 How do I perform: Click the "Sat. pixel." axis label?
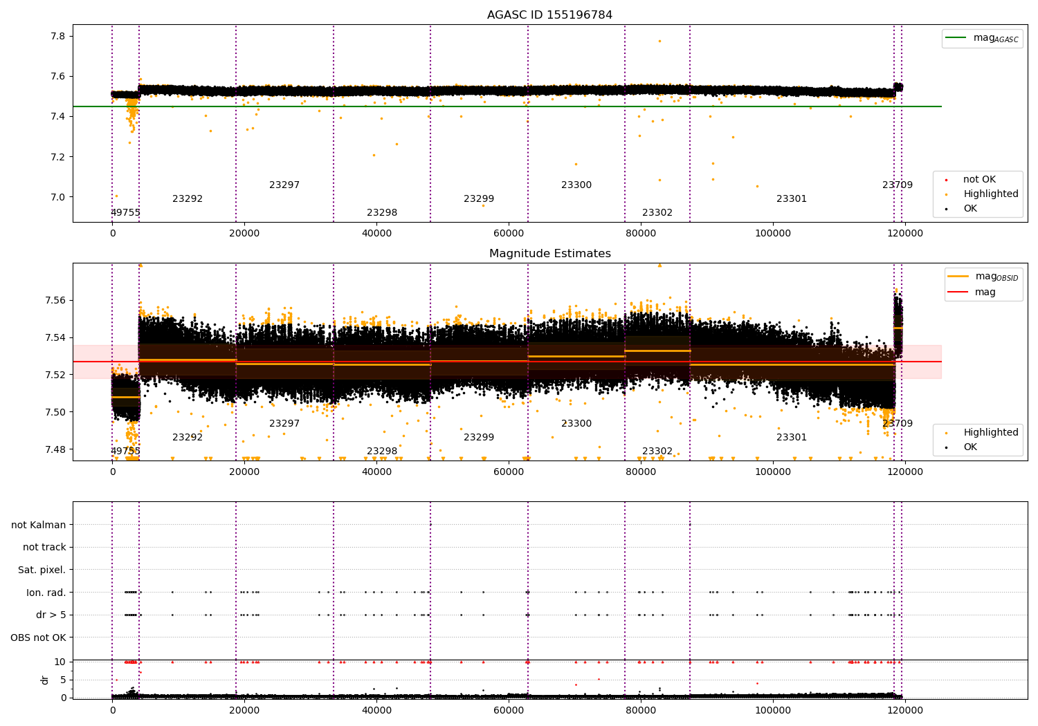pos(42,570)
